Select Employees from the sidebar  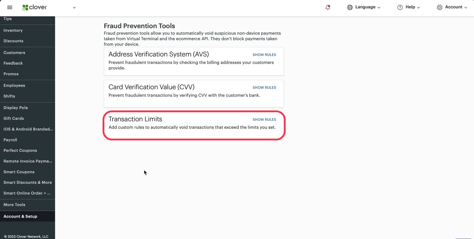(x=14, y=86)
